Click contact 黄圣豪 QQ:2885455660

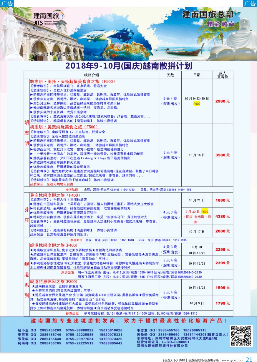[158, 335]
